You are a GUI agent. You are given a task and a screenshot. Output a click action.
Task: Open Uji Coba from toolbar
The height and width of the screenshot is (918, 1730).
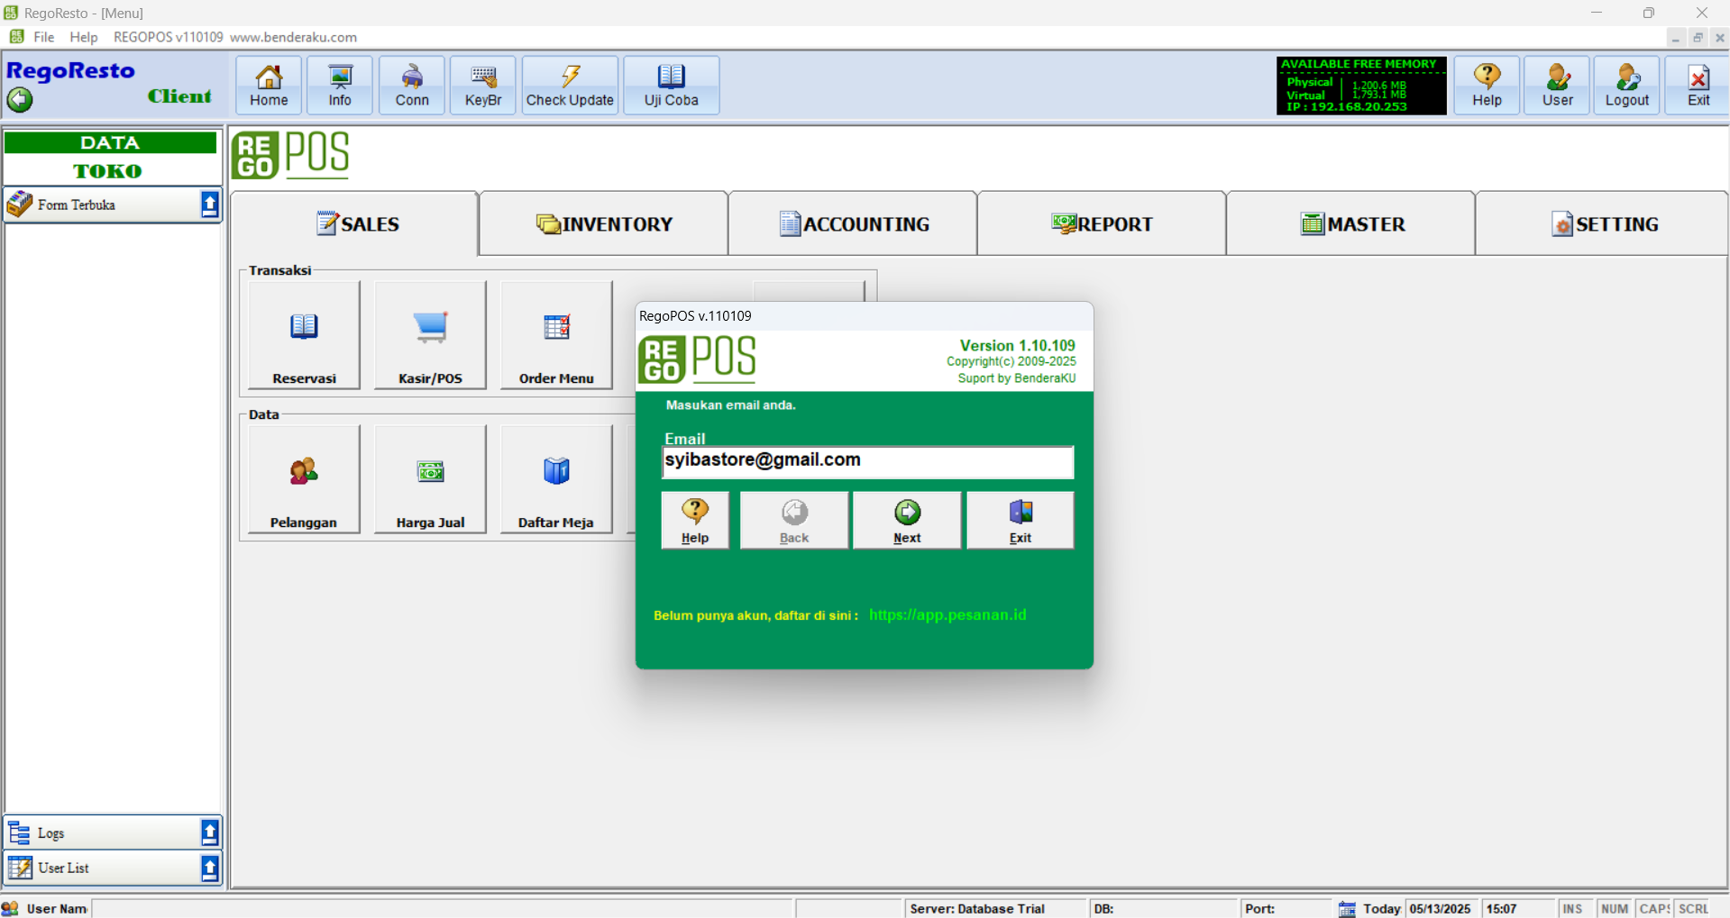[671, 86]
